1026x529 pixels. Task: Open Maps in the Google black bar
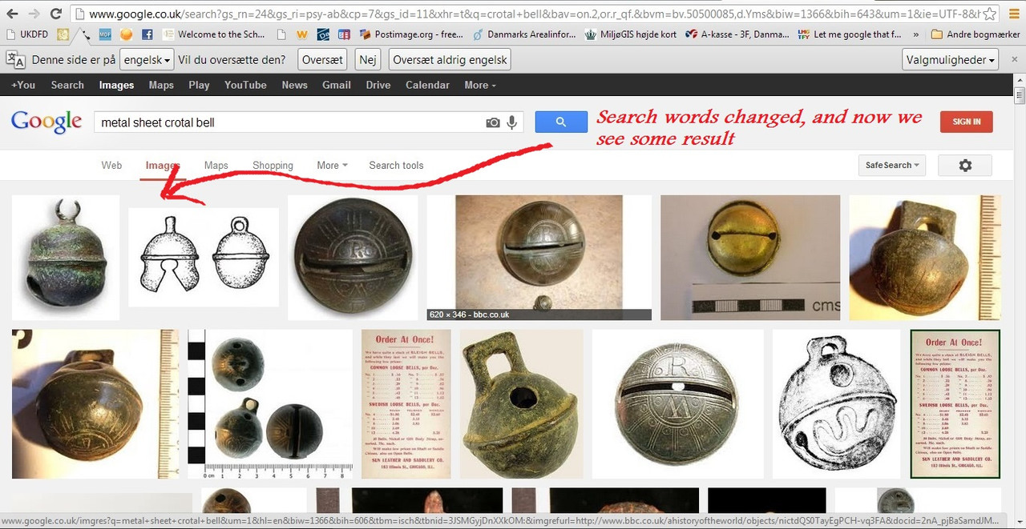coord(161,85)
